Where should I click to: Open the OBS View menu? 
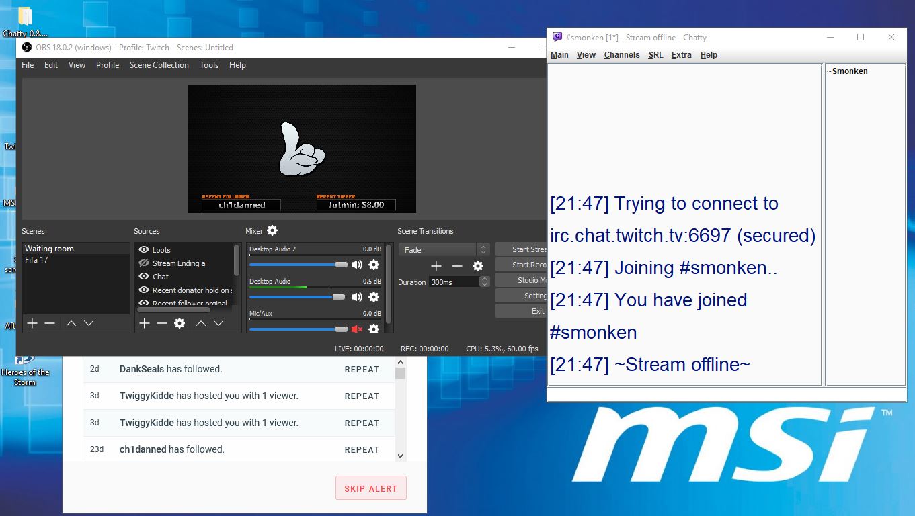point(77,65)
